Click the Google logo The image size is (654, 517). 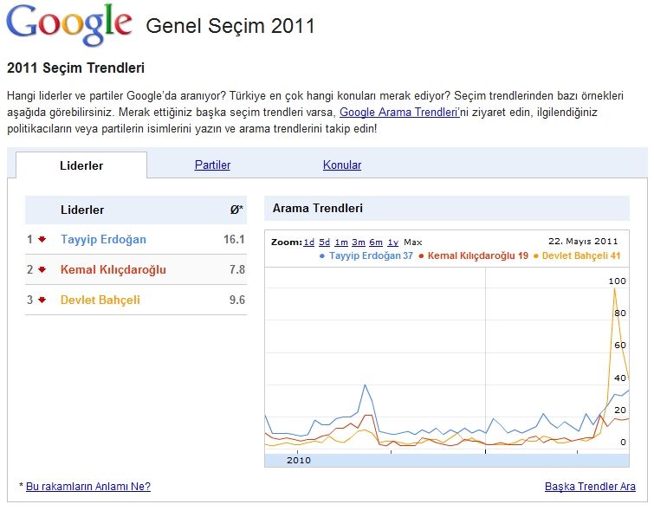pos(69,24)
